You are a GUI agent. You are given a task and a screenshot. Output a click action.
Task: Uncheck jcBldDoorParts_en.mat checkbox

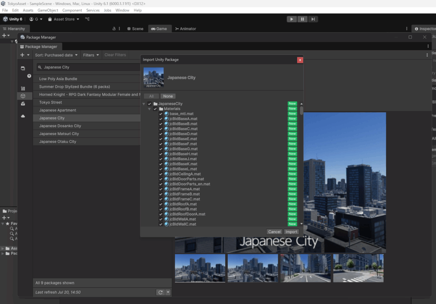[x=161, y=184]
